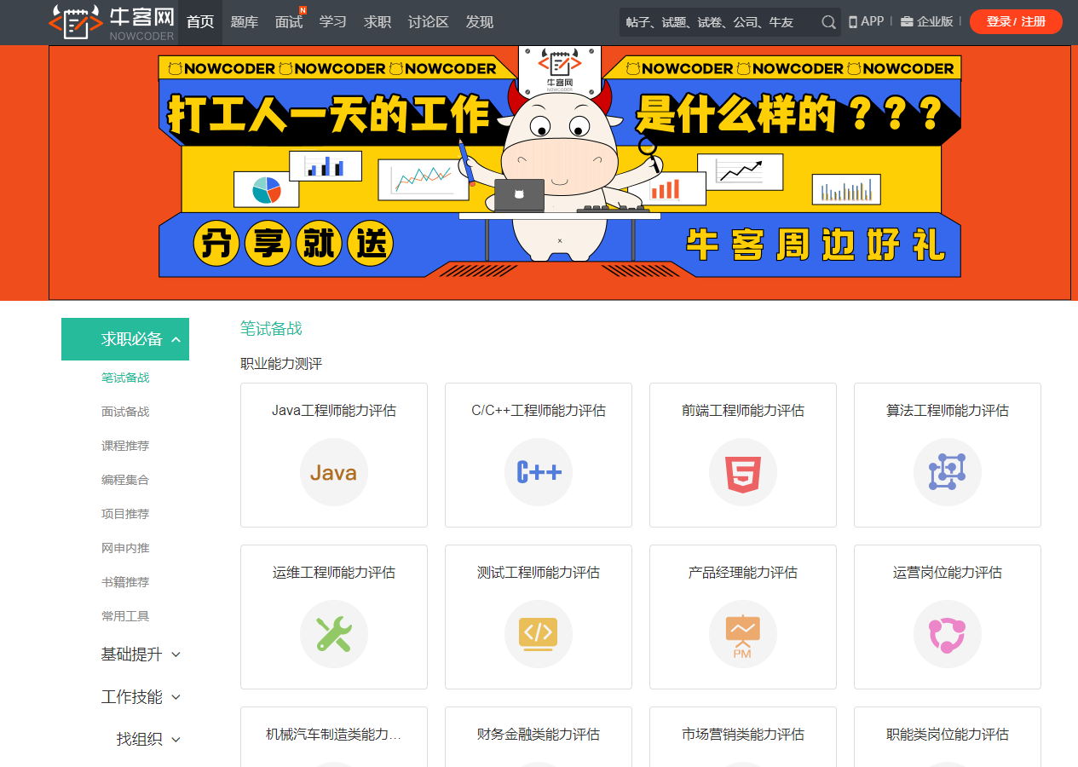
Task: Expand the 工作技能 sidebar section
Action: point(141,697)
